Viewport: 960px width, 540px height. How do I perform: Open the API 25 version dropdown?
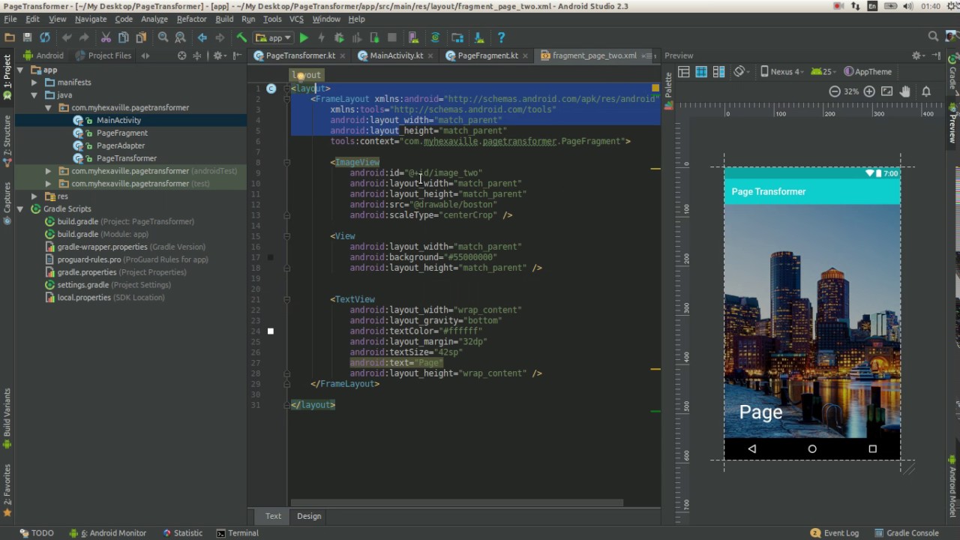click(x=823, y=72)
